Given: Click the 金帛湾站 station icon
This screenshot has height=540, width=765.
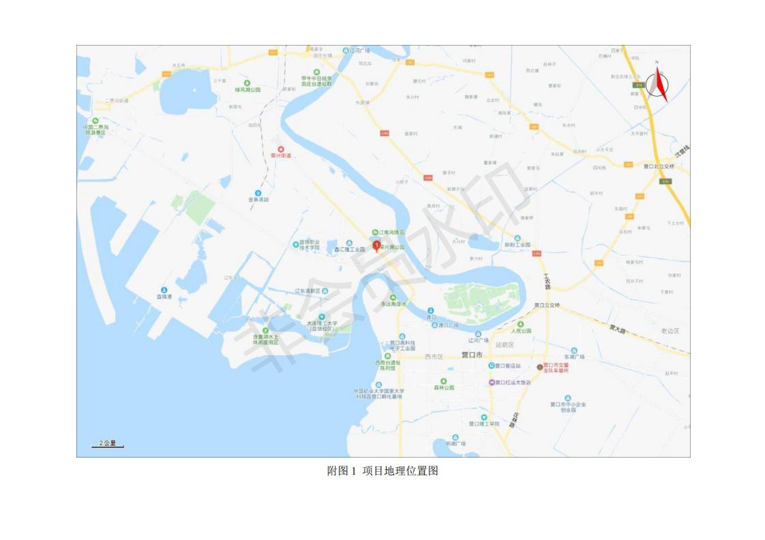Looking at the screenshot, I should pyautogui.click(x=258, y=193).
